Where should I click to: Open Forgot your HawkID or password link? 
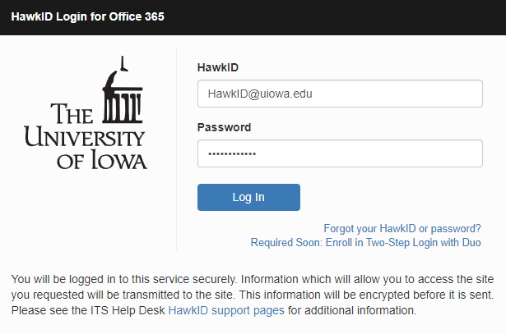(402, 228)
